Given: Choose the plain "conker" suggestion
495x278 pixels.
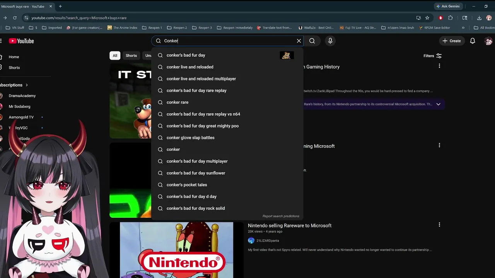Looking at the screenshot, I should (227, 149).
